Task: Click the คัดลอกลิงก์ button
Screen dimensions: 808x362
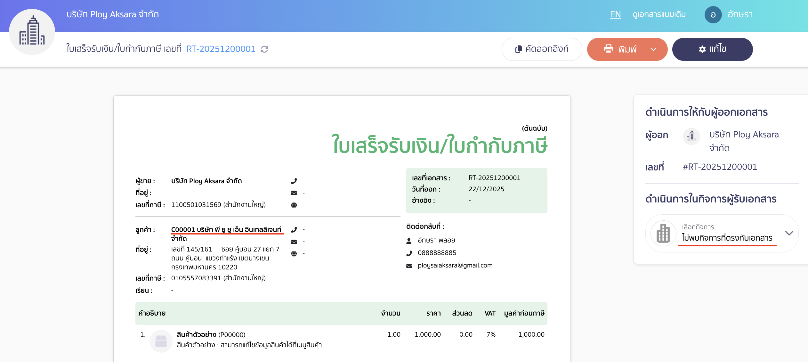Action: coord(542,49)
